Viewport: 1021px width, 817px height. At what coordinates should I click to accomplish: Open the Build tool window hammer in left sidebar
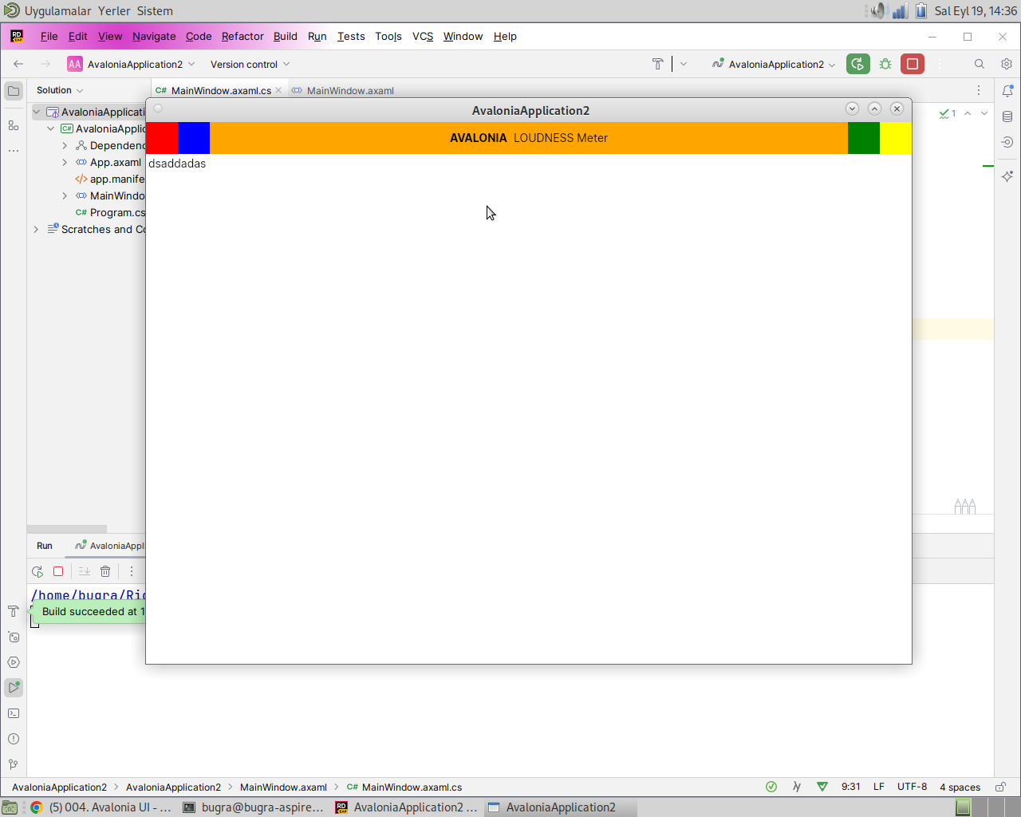tap(14, 611)
